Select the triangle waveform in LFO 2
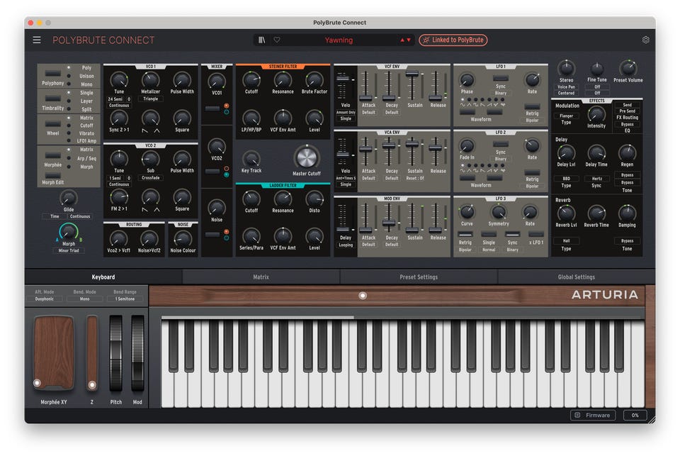This screenshot has height=456, width=680. [x=469, y=171]
